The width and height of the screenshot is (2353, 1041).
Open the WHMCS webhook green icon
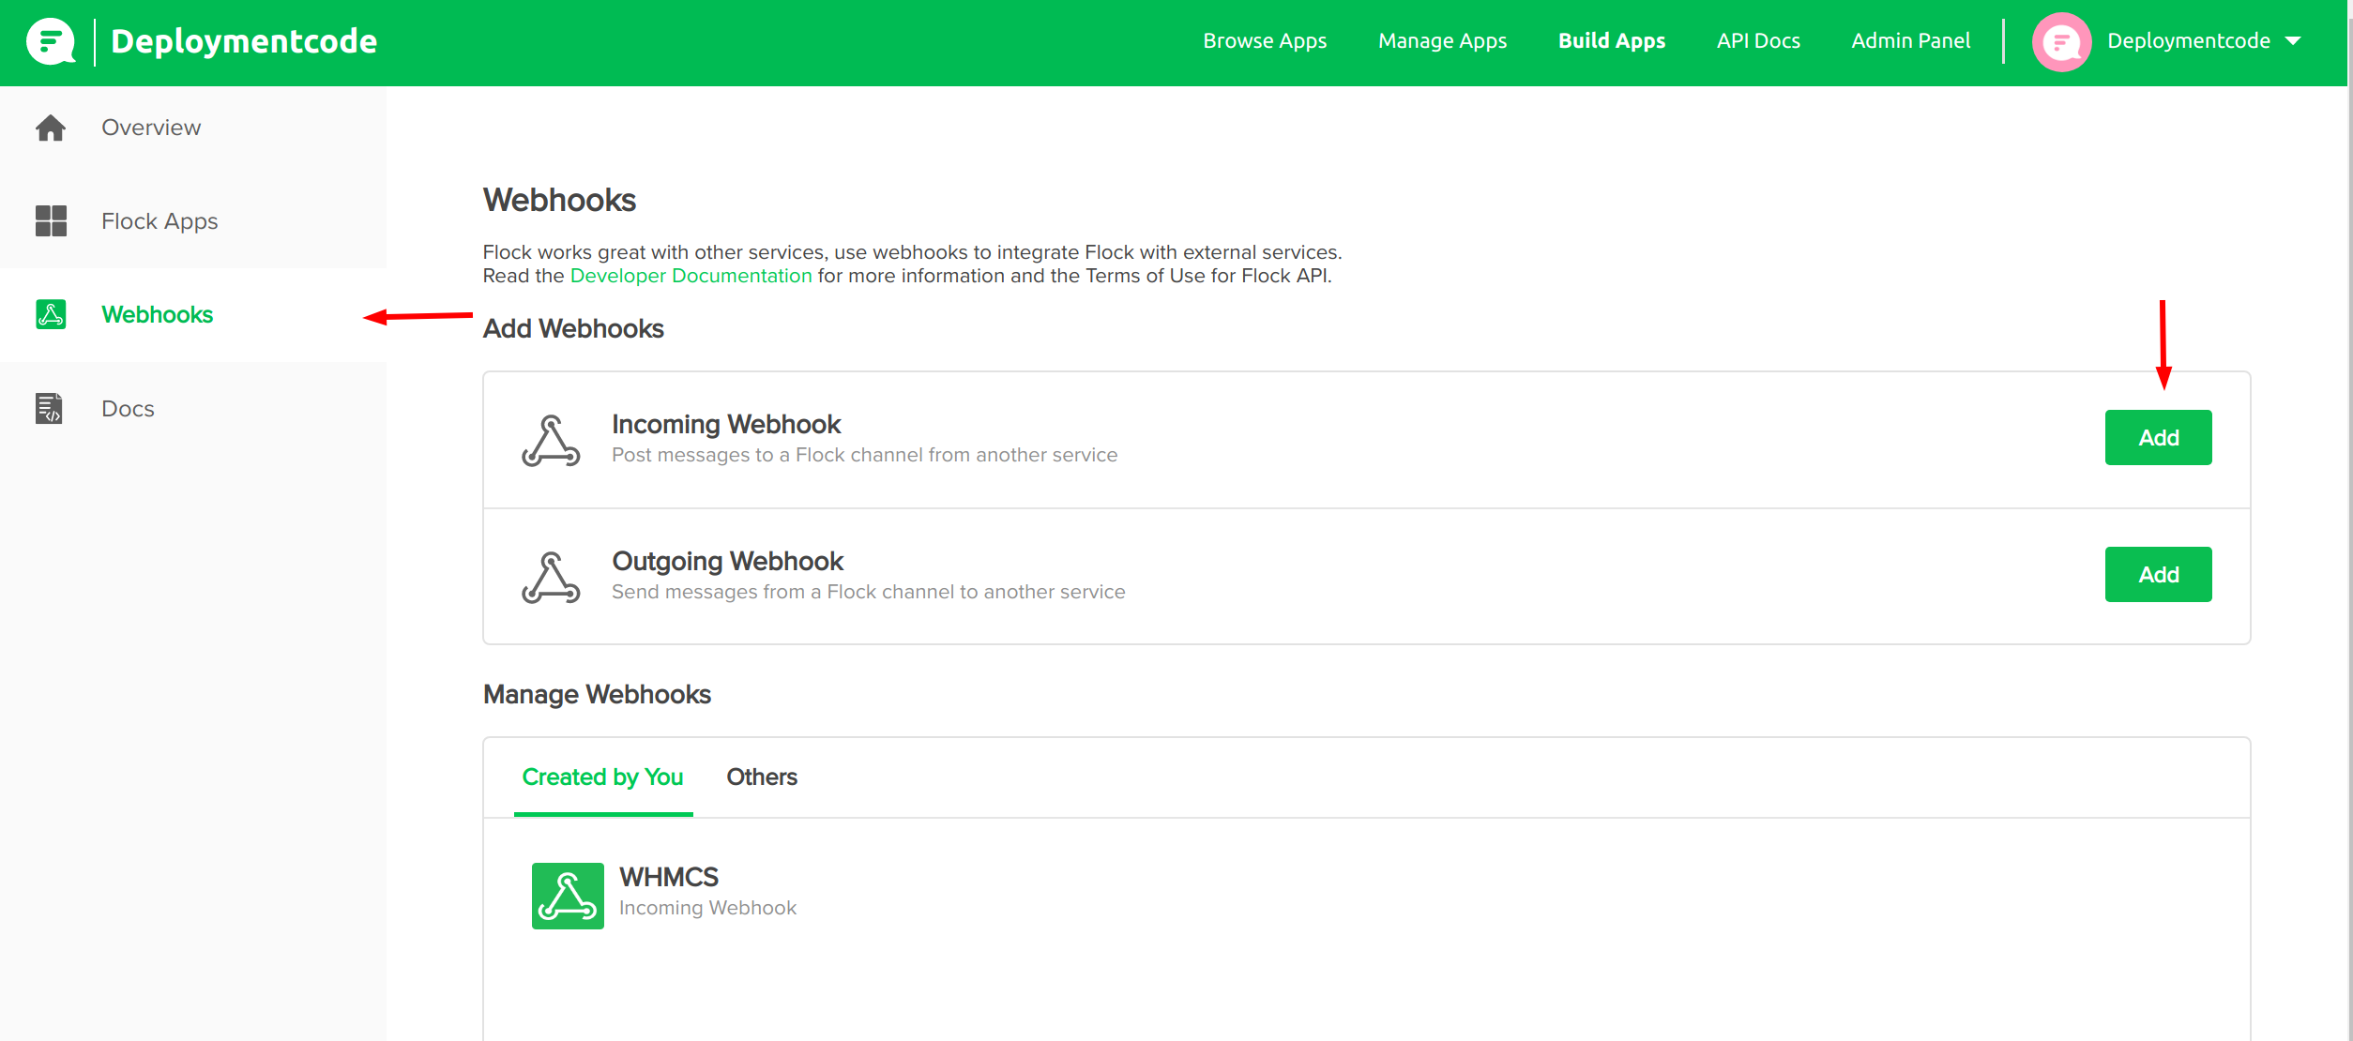click(568, 896)
